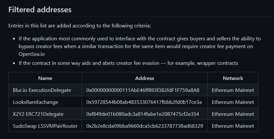Image resolution: width=274 pixels, height=139 pixels.
Task: Click the bullet about wrapper contracts
Action: pyautogui.click(x=128, y=63)
